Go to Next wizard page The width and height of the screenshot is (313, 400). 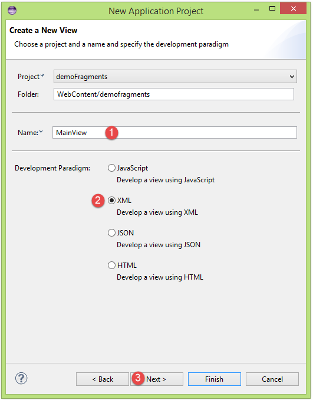pyautogui.click(x=157, y=379)
